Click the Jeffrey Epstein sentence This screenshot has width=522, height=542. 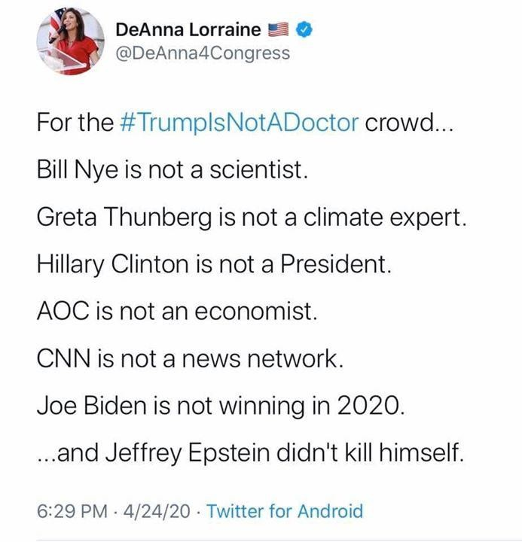pos(250,455)
